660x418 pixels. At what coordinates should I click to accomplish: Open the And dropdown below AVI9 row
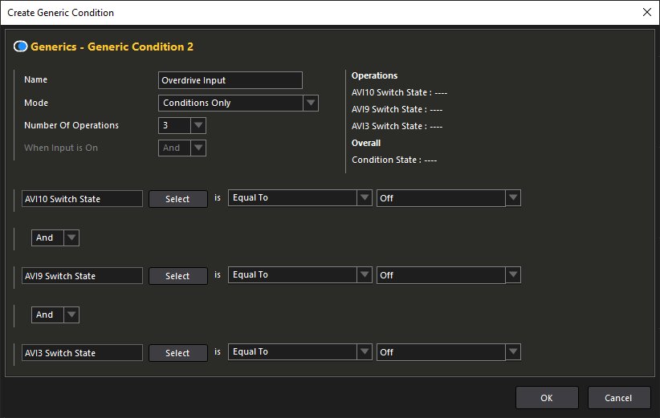pyautogui.click(x=55, y=315)
